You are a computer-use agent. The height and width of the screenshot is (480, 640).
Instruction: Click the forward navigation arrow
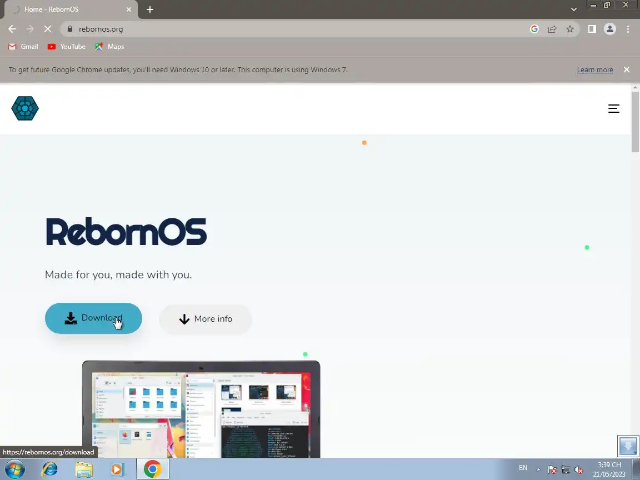pyautogui.click(x=30, y=29)
